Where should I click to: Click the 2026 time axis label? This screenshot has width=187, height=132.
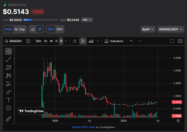123,121
